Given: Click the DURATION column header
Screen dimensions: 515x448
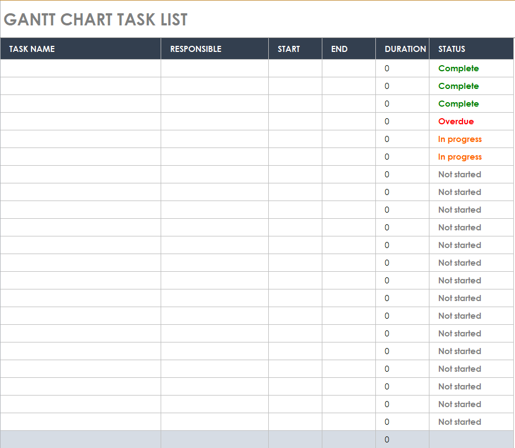Looking at the screenshot, I should pyautogui.click(x=402, y=49).
